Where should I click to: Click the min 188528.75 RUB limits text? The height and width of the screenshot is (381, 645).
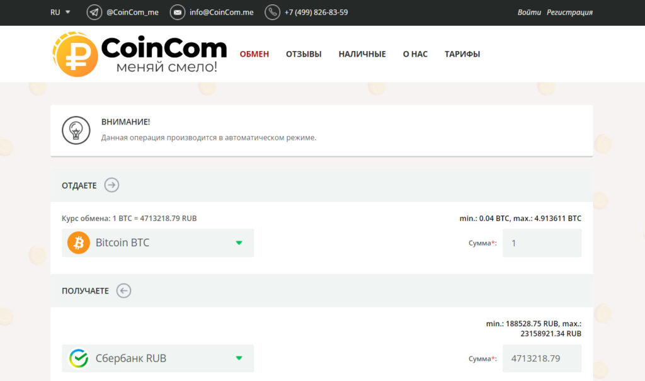coord(534,329)
